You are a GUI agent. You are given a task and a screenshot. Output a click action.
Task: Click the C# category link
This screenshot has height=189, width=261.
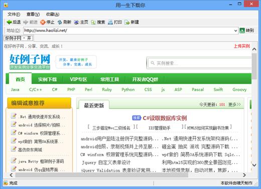(x=55, y=89)
